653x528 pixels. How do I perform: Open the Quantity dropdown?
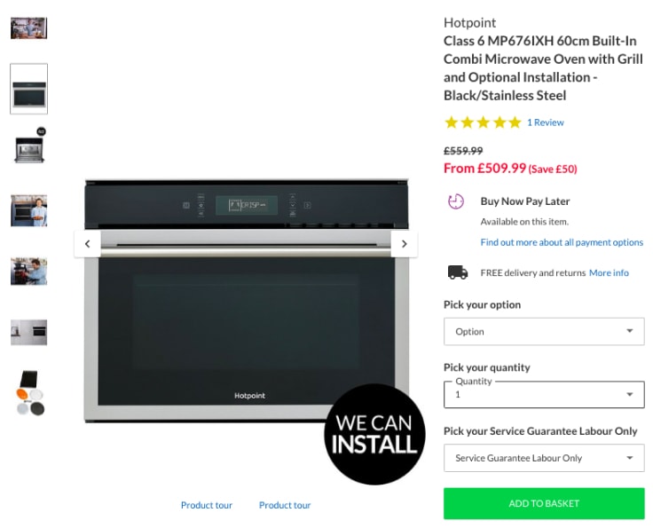click(544, 394)
